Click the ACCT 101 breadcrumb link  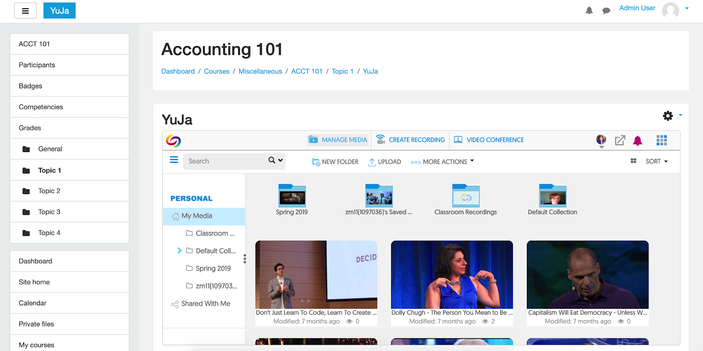pyautogui.click(x=307, y=71)
